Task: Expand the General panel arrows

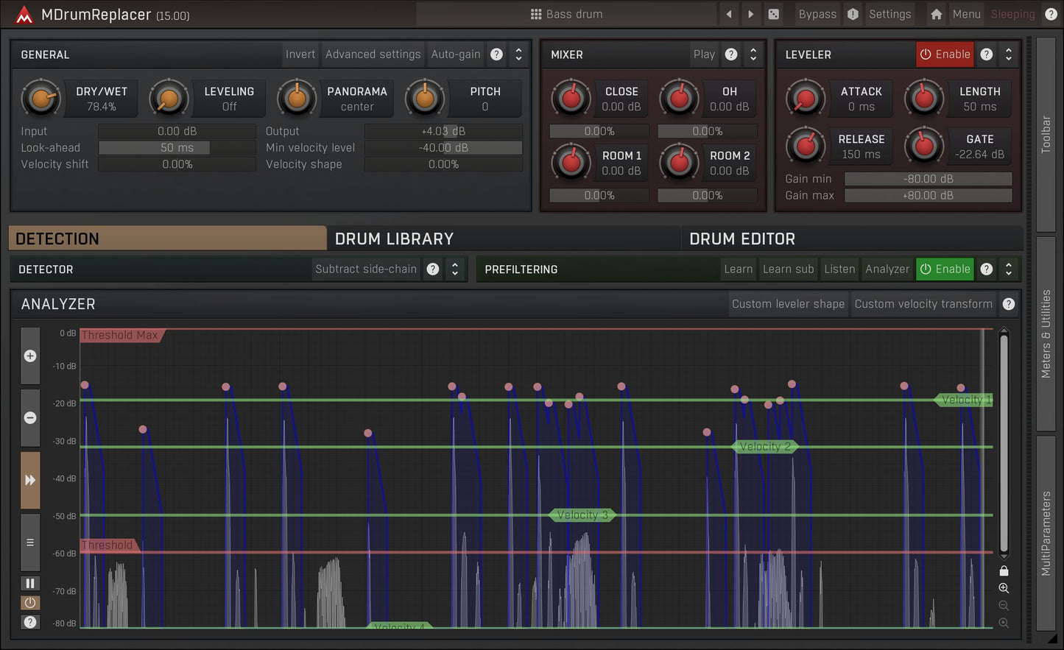Action: click(518, 54)
